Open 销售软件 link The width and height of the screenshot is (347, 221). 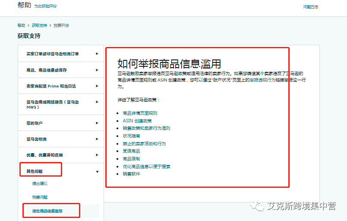coord(131,174)
